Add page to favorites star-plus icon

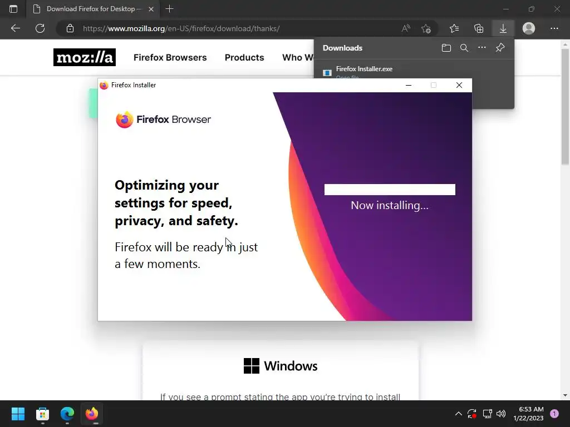pos(426,28)
